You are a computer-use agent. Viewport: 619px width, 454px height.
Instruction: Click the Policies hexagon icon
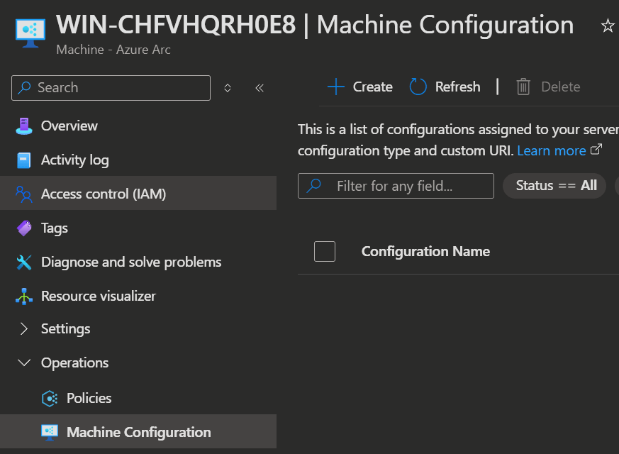pos(50,399)
